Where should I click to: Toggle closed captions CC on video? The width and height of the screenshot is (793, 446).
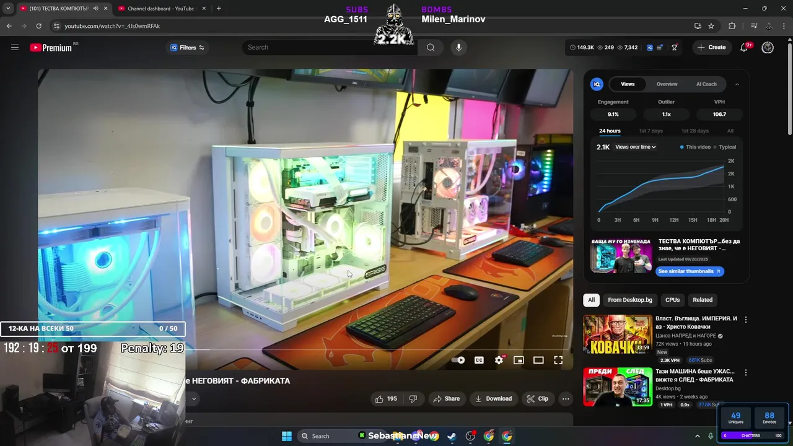tap(479, 360)
